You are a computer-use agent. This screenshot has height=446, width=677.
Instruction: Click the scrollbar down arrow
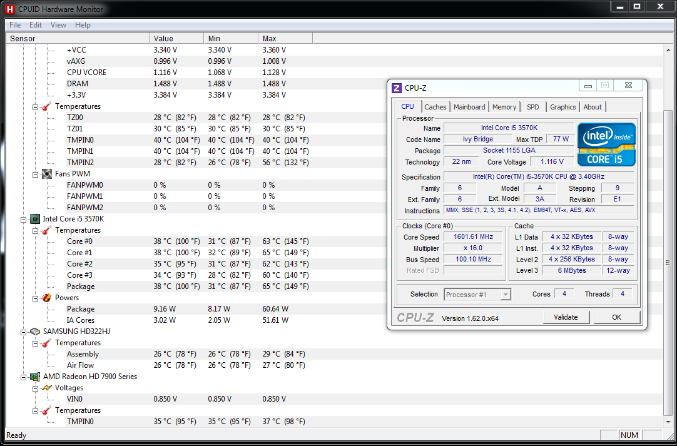click(x=668, y=422)
